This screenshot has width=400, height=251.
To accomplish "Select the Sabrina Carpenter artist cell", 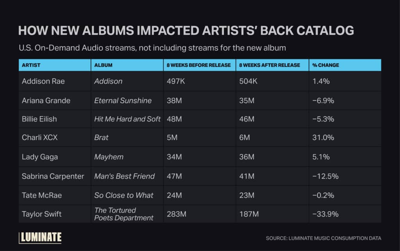I will tap(53, 176).
